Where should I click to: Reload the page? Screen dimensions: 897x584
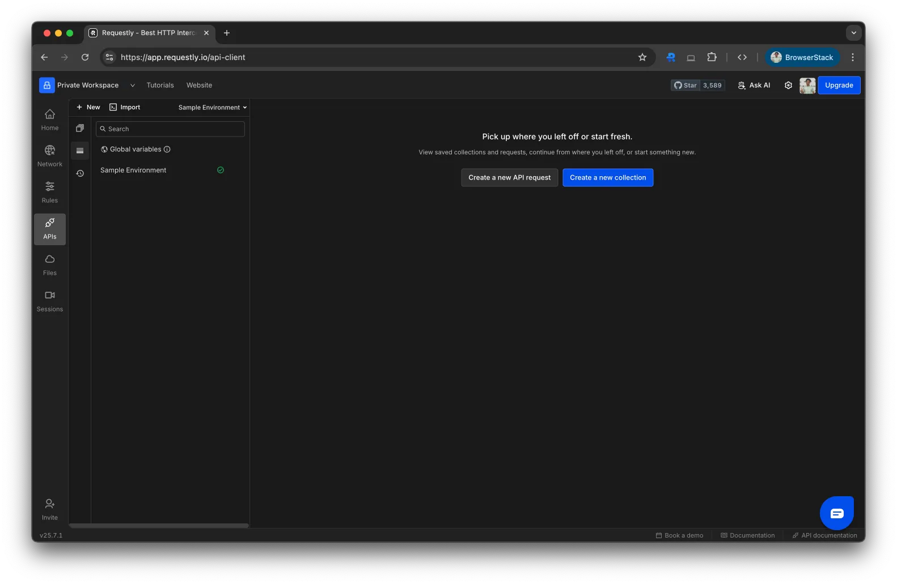(x=85, y=57)
